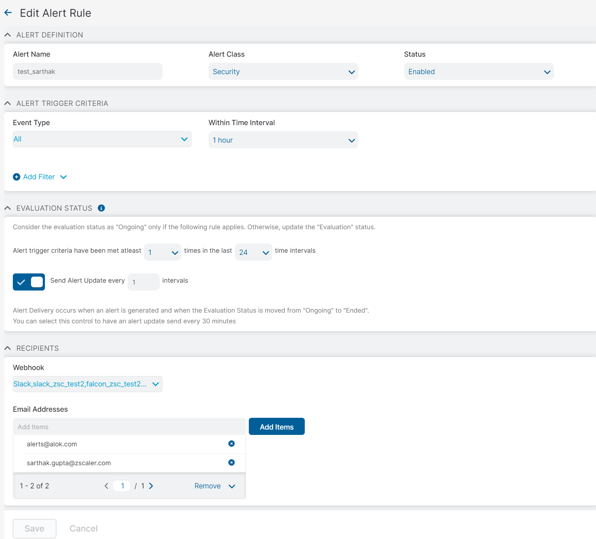Go to next page of email addresses
This screenshot has width=596, height=539.
coord(151,486)
